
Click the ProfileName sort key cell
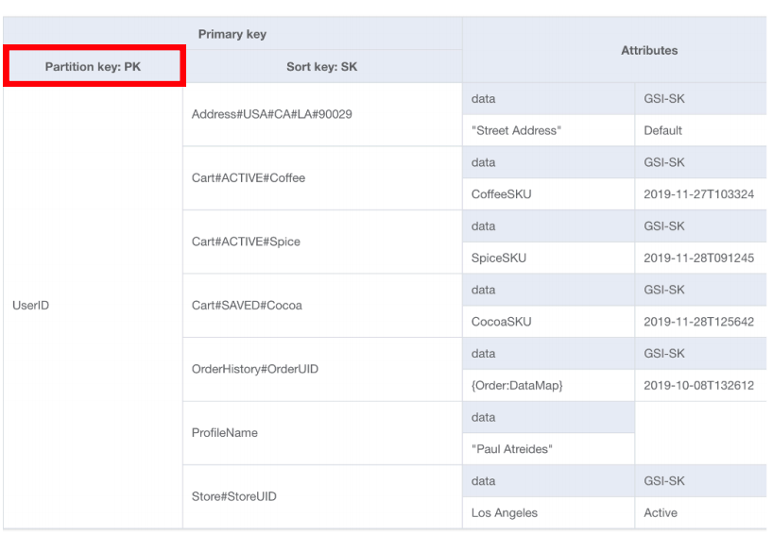(225, 433)
